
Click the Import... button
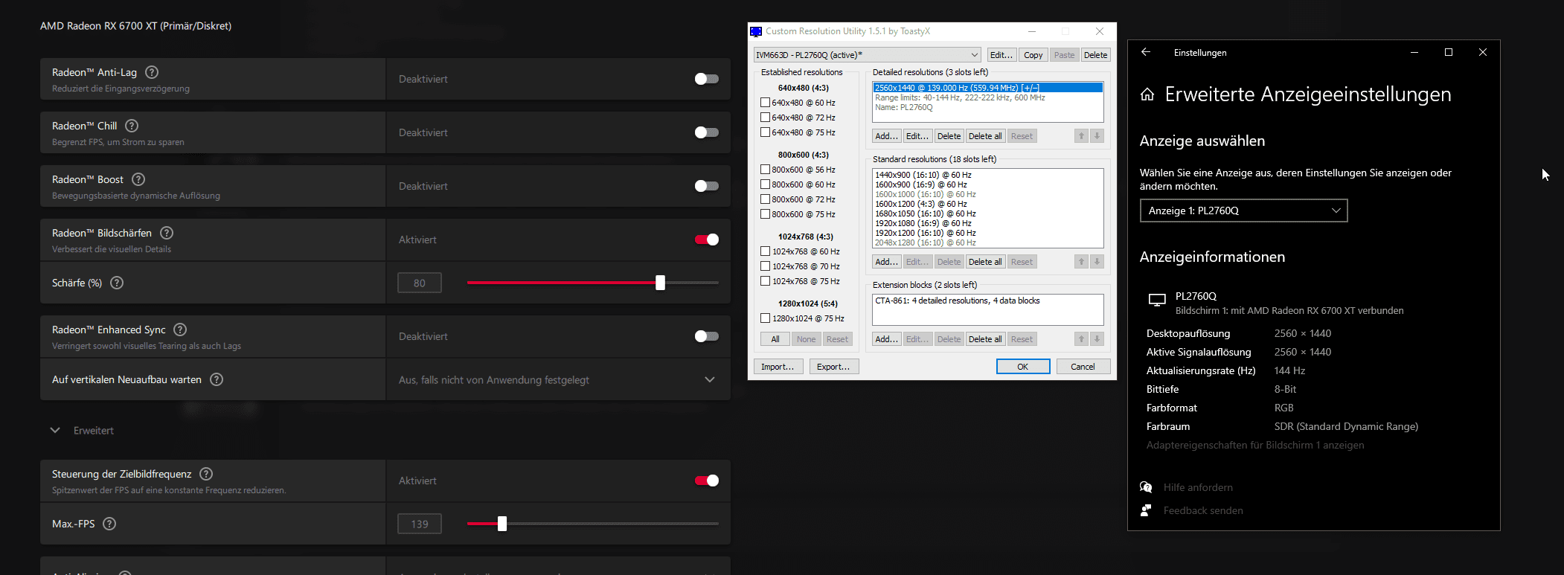point(778,367)
